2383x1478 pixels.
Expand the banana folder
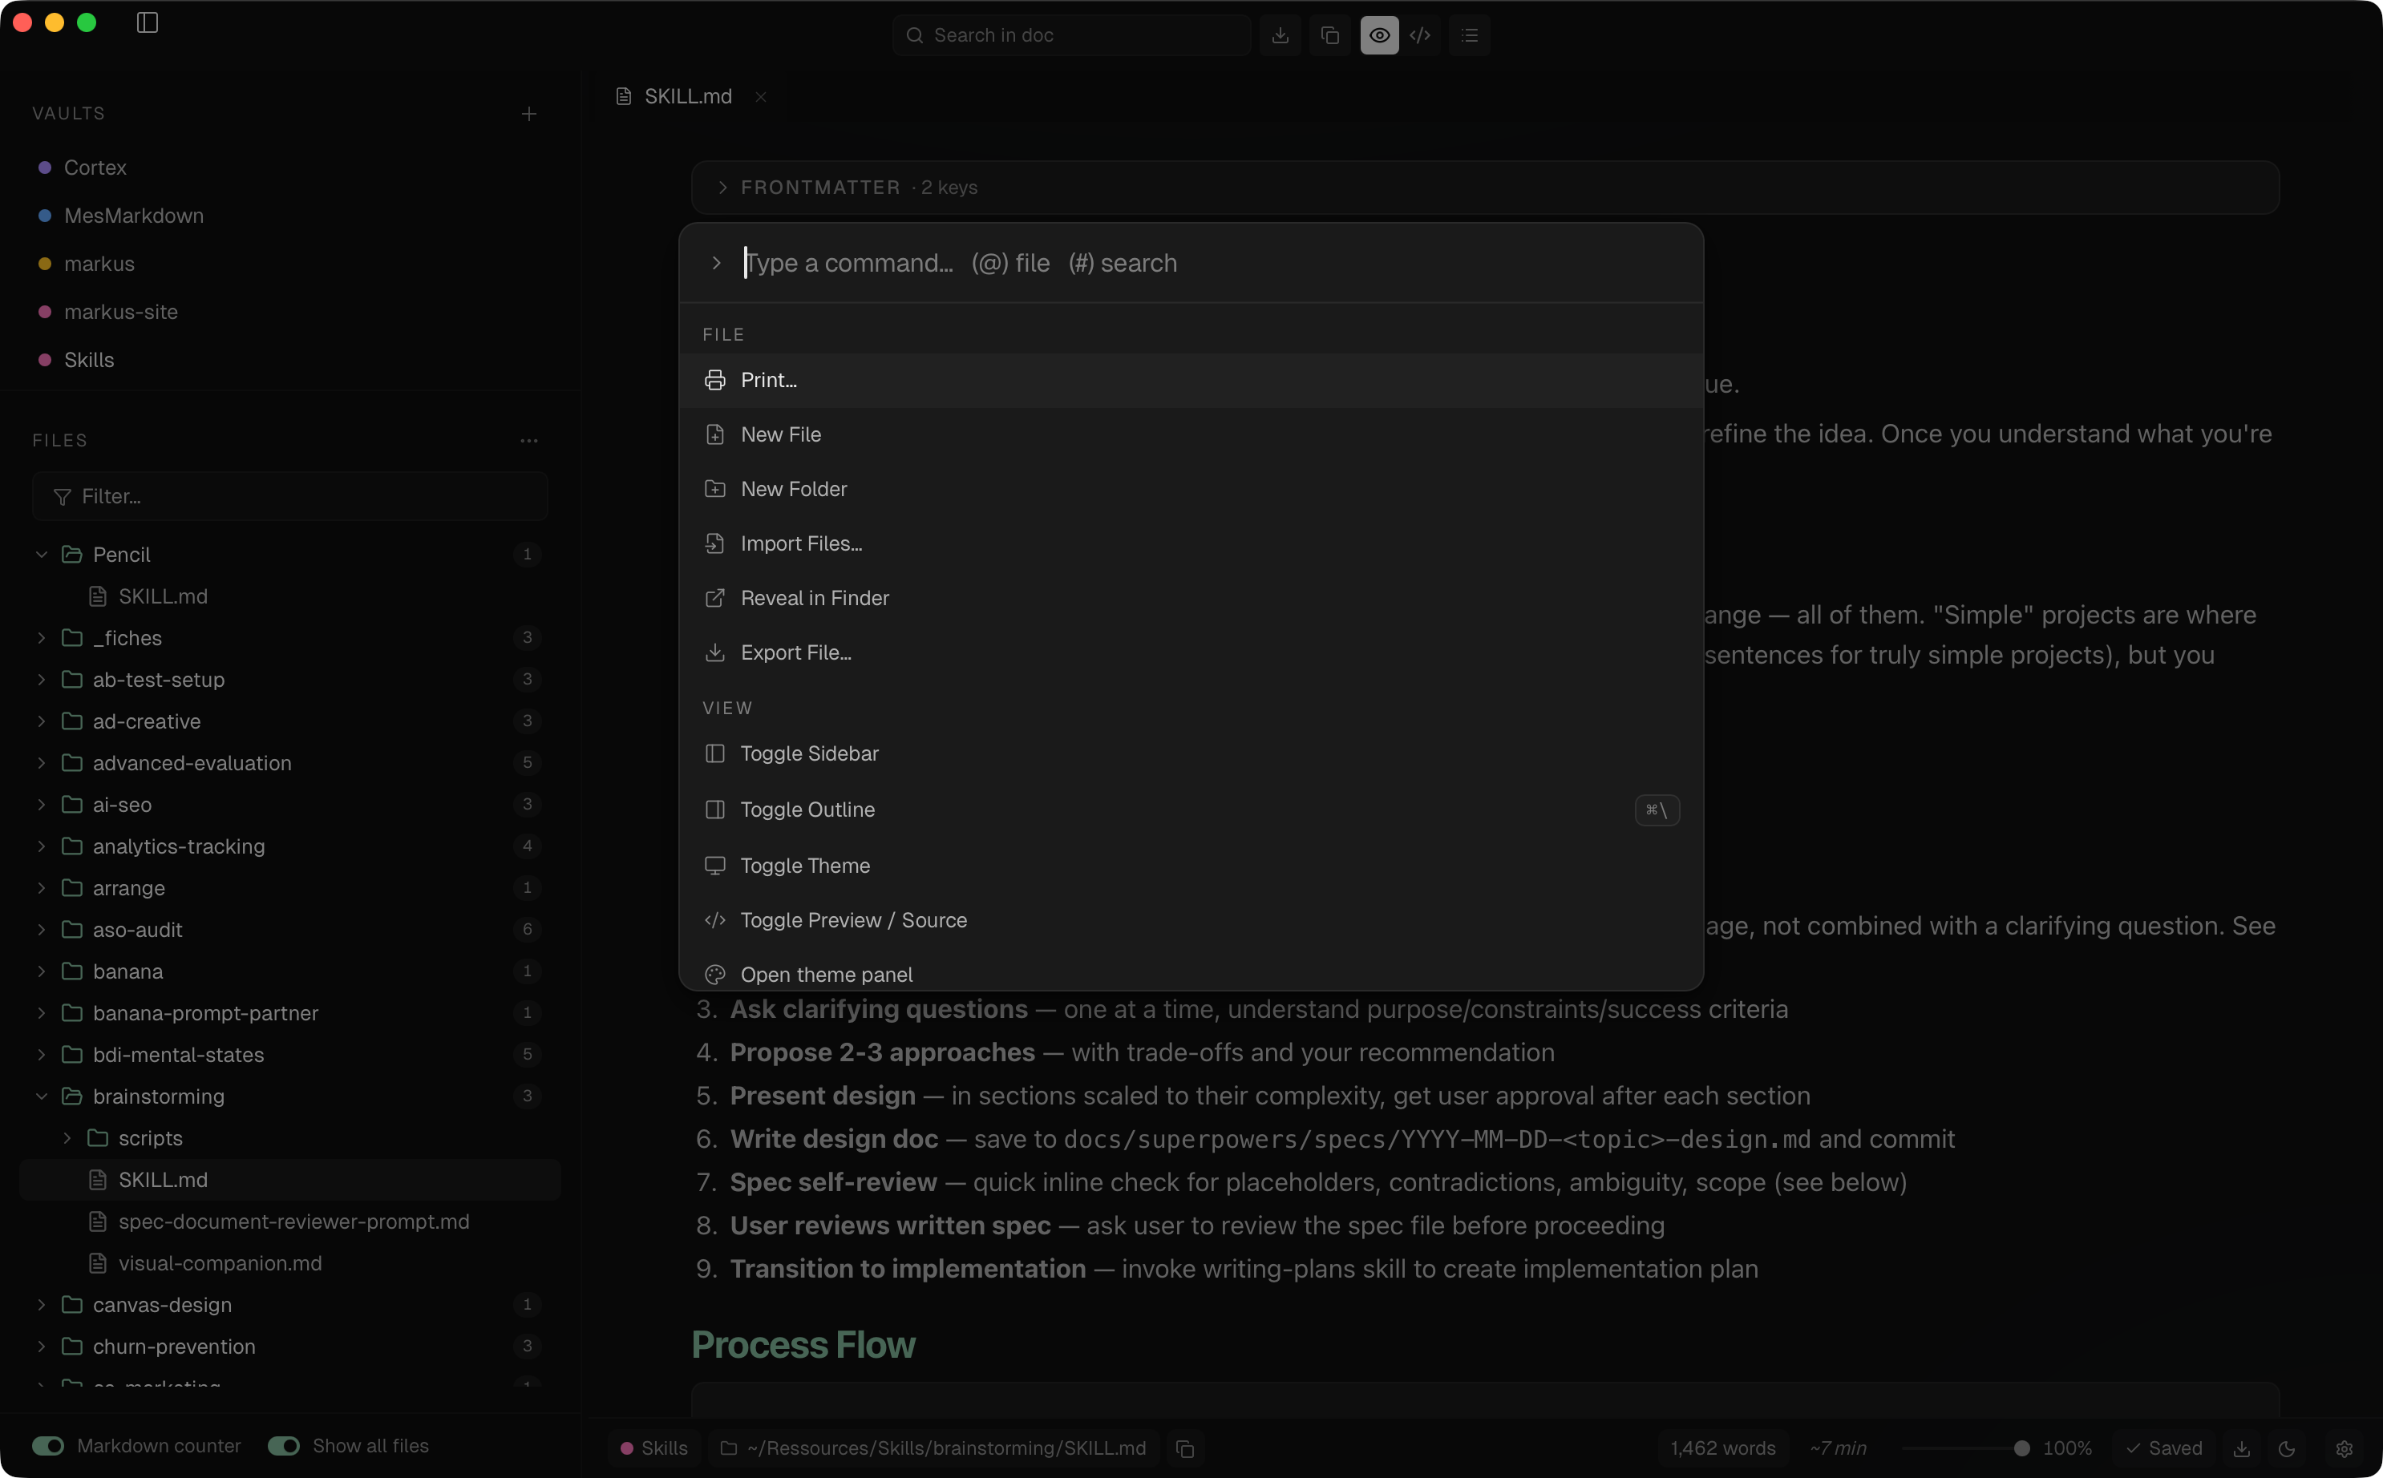(x=41, y=971)
